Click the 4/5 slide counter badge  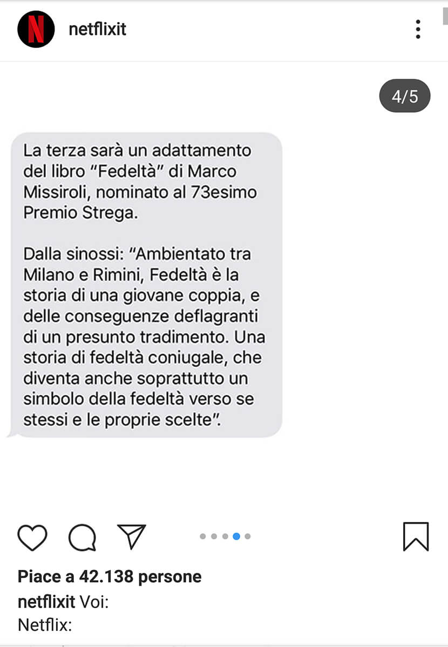pos(405,96)
